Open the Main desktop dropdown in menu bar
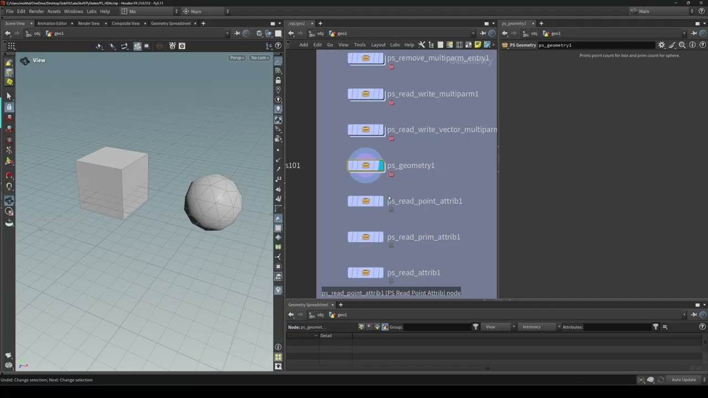Image resolution: width=708 pixels, height=398 pixels. [206, 11]
